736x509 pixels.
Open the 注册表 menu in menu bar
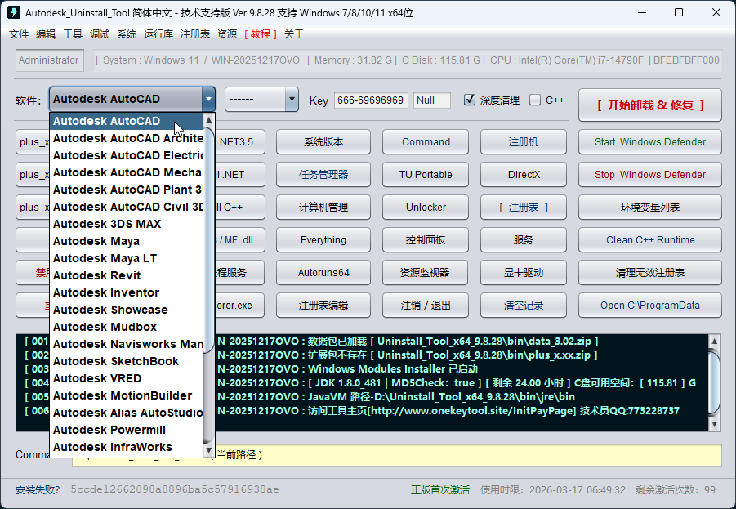(x=195, y=34)
